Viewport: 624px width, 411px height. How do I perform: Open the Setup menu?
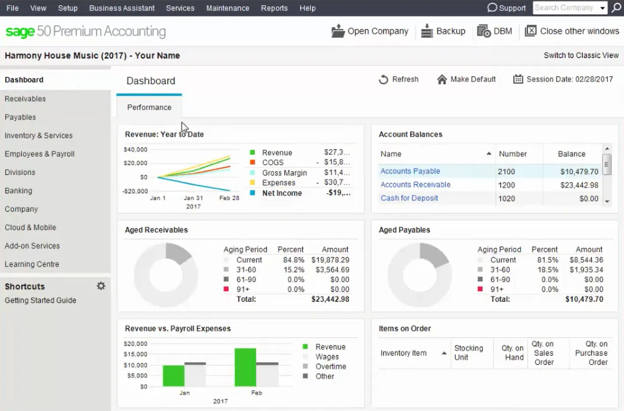(68, 8)
